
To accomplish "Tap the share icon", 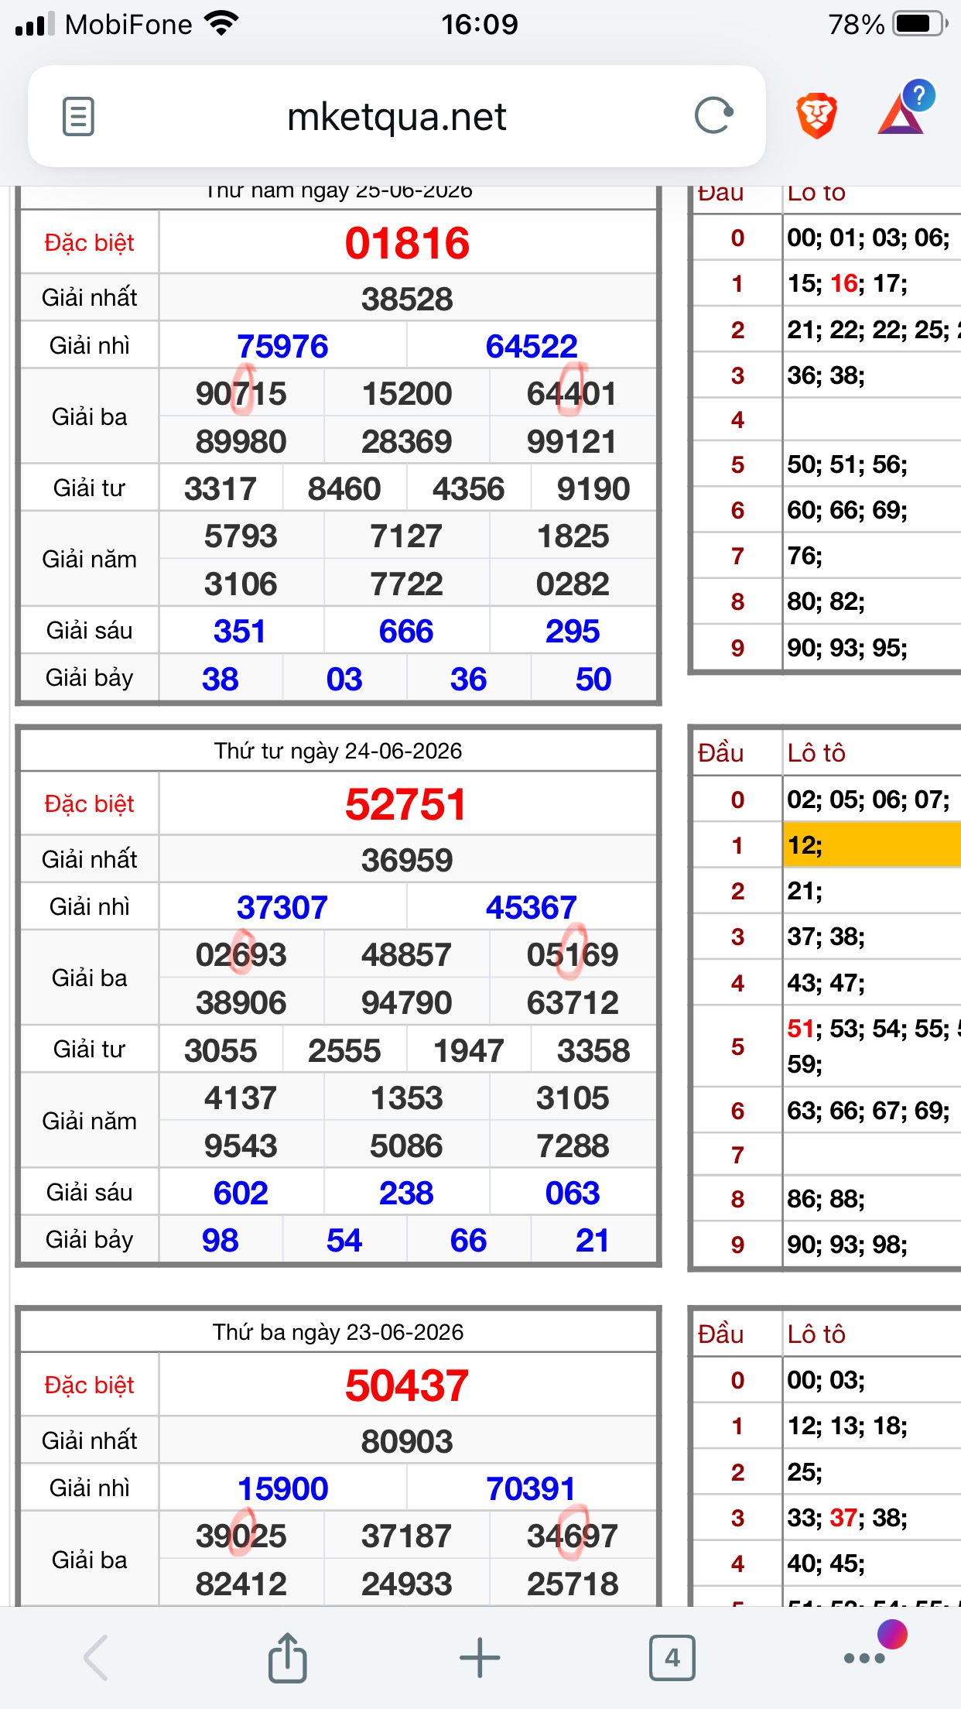I will point(287,1657).
